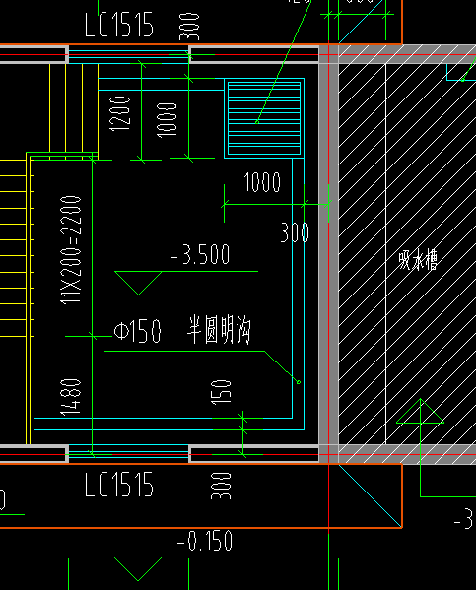Click the 1480 dimension text
The width and height of the screenshot is (476, 590).
[x=71, y=397]
